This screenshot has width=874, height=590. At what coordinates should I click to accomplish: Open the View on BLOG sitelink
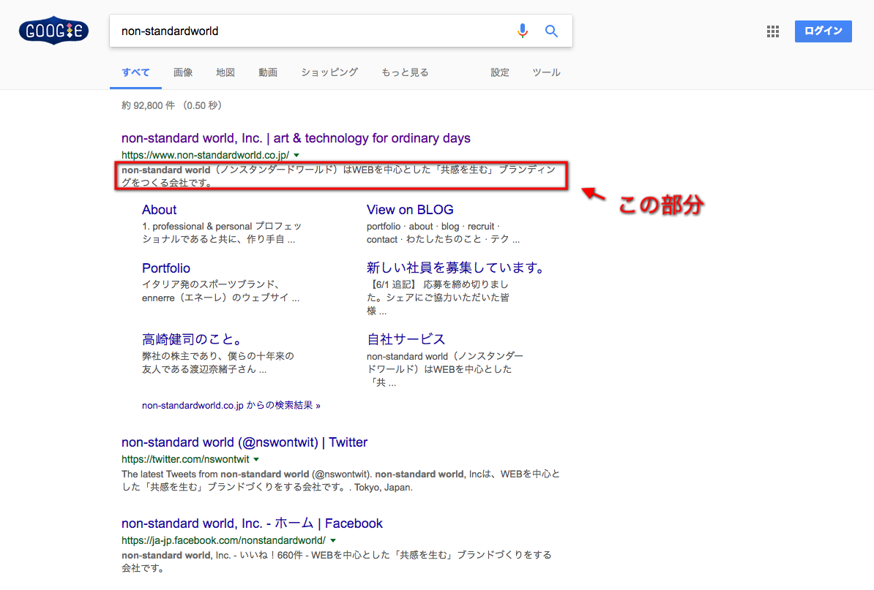tap(410, 210)
